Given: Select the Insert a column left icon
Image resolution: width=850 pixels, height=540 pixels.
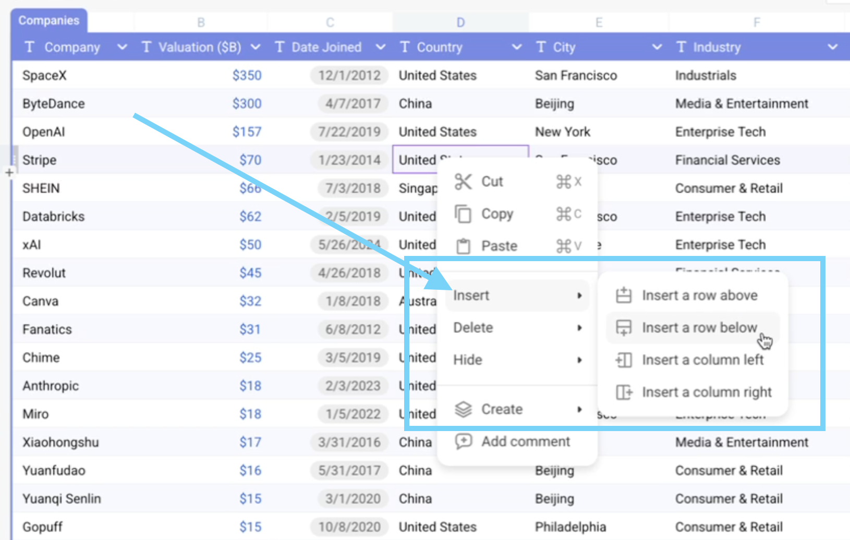Looking at the screenshot, I should 624,360.
